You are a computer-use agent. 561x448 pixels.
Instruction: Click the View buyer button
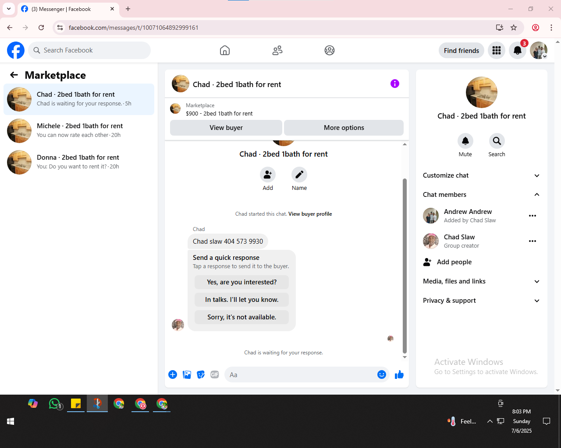pos(226,128)
